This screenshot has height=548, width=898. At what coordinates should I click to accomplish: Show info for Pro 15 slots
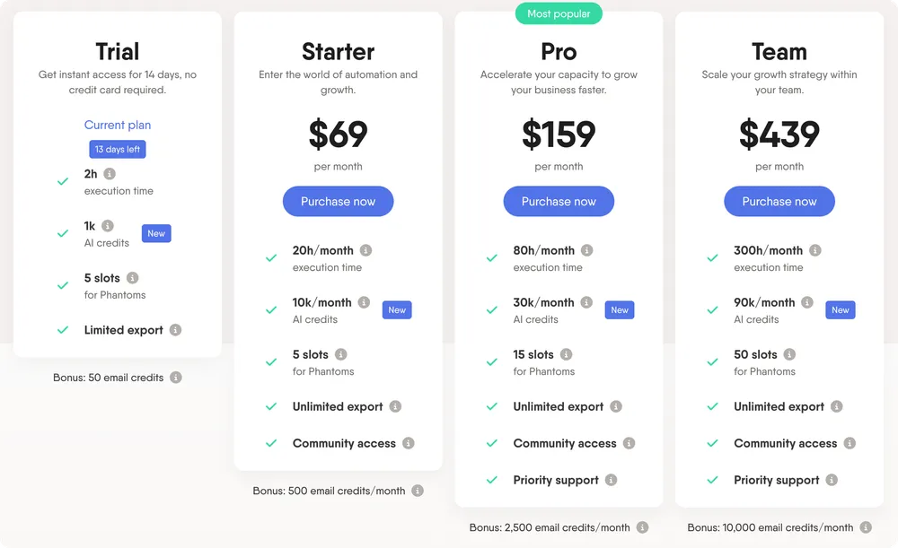[567, 354]
